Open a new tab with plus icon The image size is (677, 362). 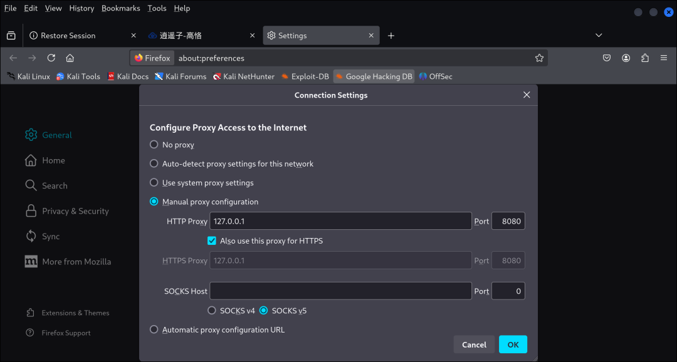(391, 36)
